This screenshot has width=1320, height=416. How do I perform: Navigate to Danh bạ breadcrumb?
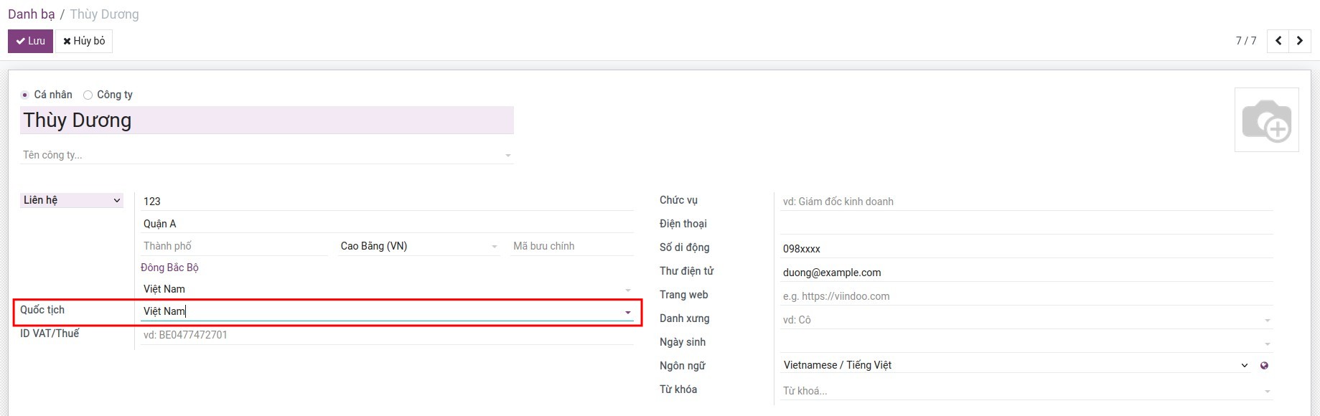click(x=31, y=14)
